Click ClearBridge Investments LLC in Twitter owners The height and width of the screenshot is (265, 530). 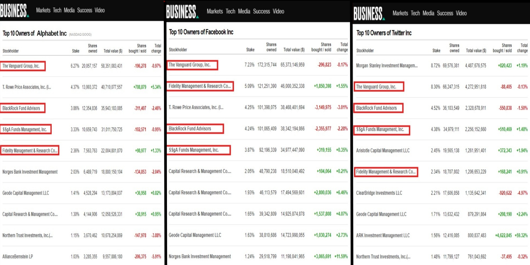click(x=379, y=193)
